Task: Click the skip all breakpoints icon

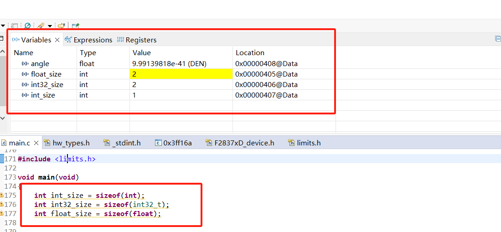Action: click(x=27, y=26)
